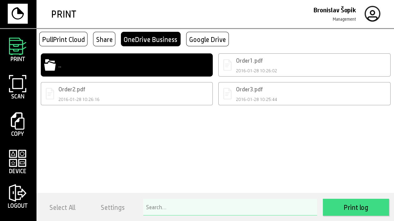This screenshot has height=221, width=394.
Task: Switch to the Google Drive tab
Action: (x=208, y=39)
